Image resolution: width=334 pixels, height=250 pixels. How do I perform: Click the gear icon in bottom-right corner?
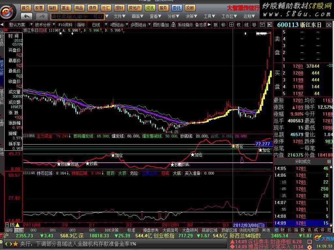(x=310, y=247)
